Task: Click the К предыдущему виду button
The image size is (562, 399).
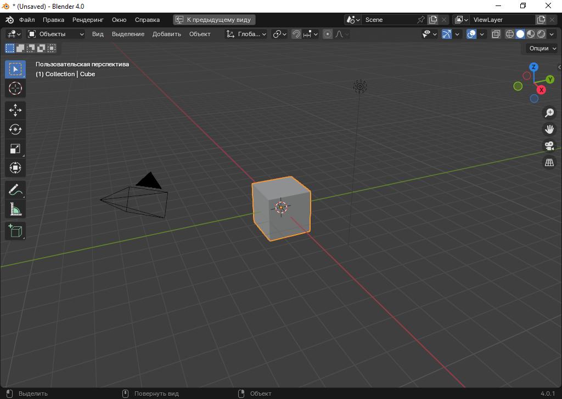Action: click(x=213, y=20)
